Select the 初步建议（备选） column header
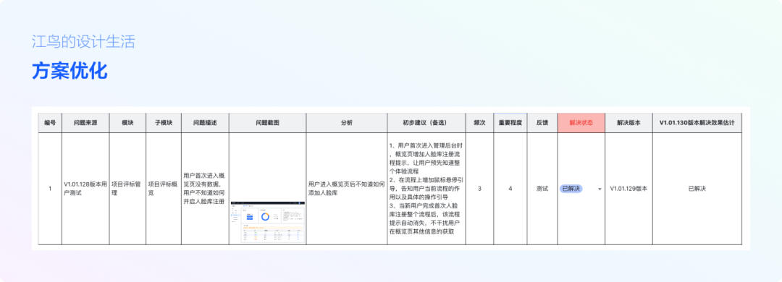 click(426, 123)
